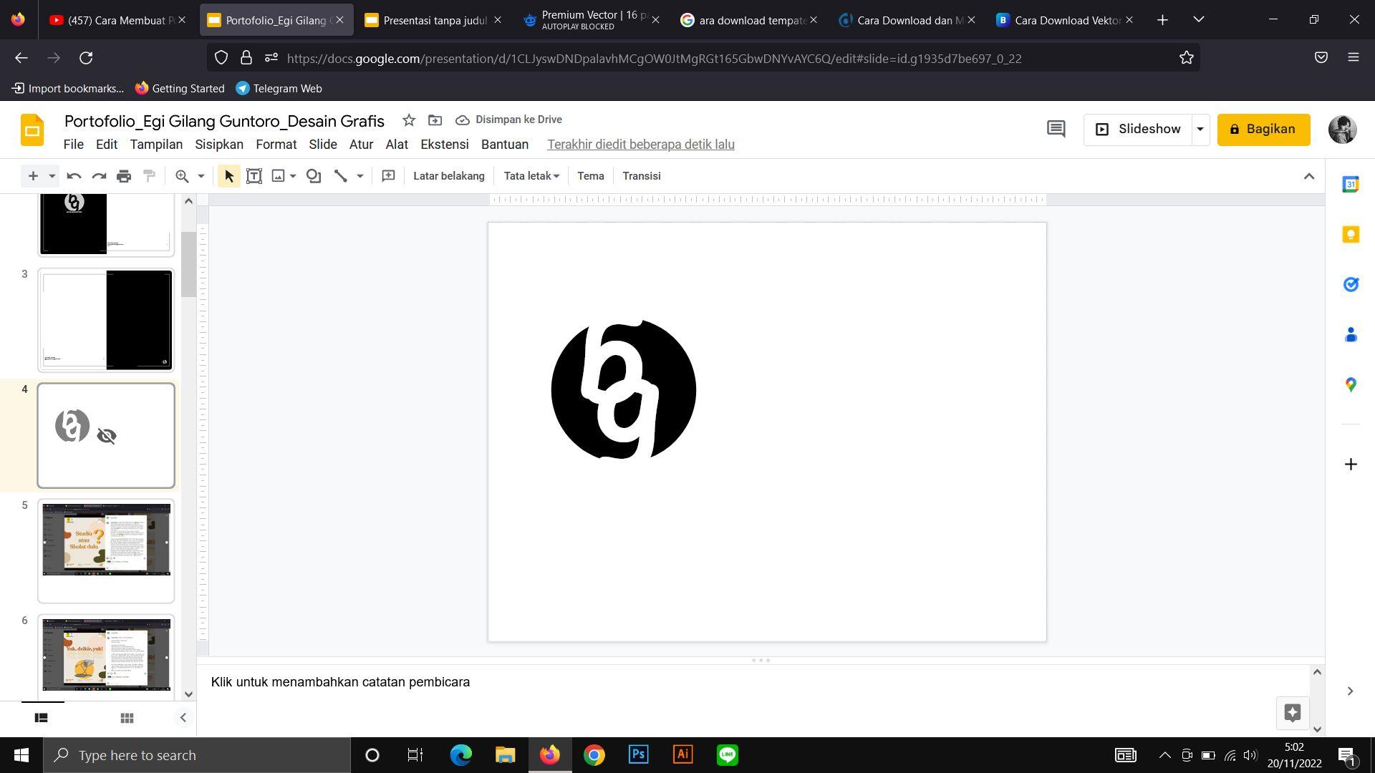Open the Sisipkan menu

click(x=219, y=145)
